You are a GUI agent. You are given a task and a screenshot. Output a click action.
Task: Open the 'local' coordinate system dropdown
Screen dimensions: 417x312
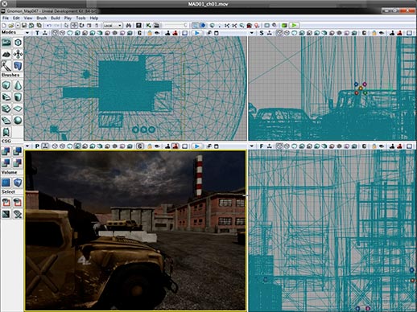coord(113,25)
